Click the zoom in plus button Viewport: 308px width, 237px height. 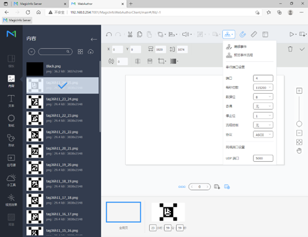click(299, 91)
